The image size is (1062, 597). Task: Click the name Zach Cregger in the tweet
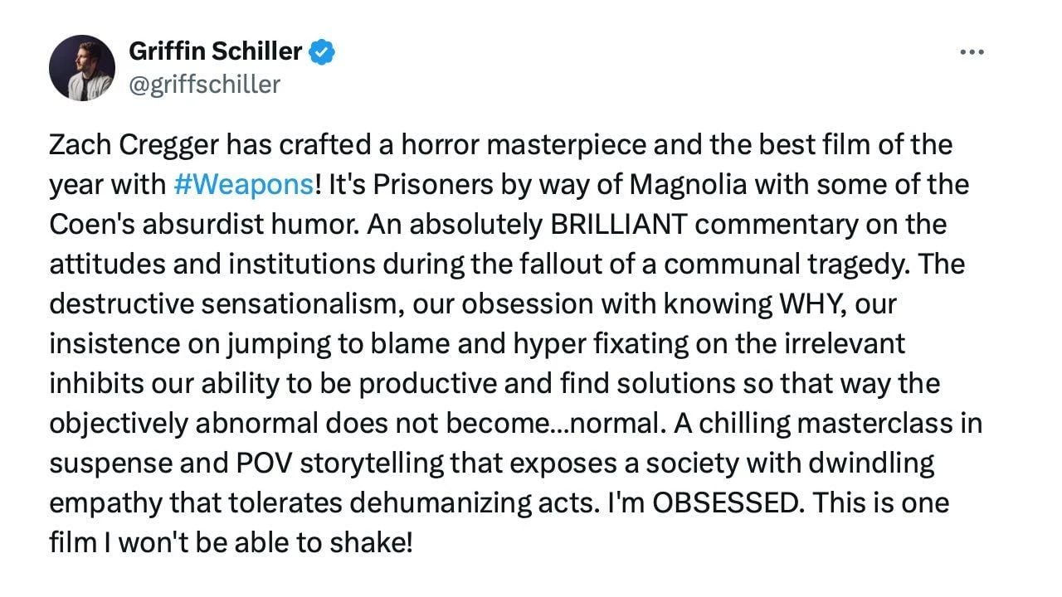[x=134, y=145]
